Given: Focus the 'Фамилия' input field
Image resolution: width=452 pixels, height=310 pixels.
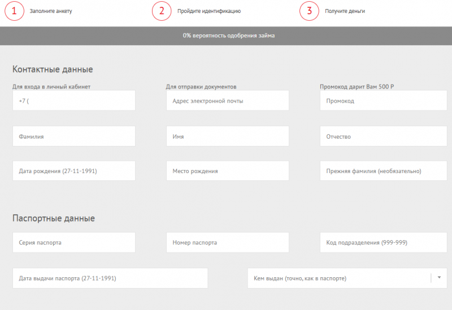Looking at the screenshot, I should point(74,136).
